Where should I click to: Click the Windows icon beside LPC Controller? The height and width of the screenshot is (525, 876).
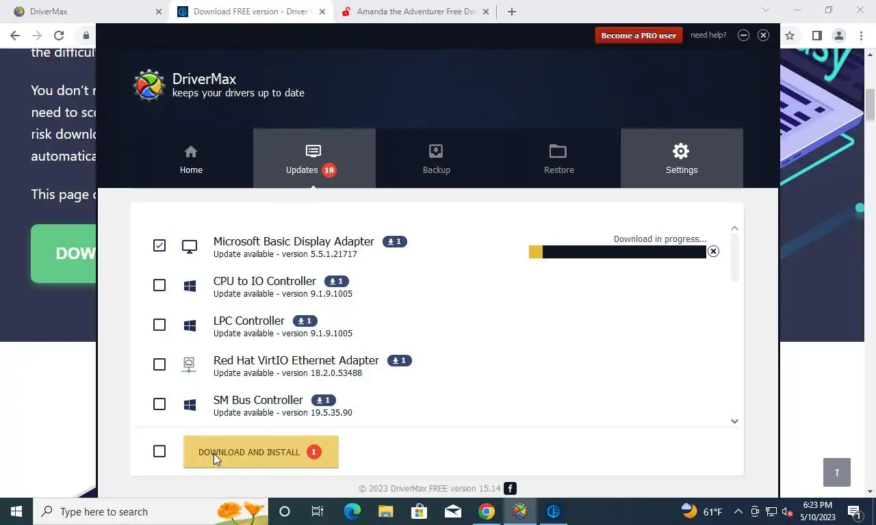pyautogui.click(x=190, y=325)
